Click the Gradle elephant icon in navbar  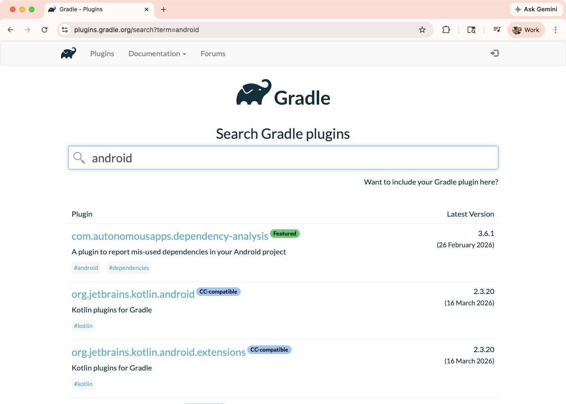[69, 53]
